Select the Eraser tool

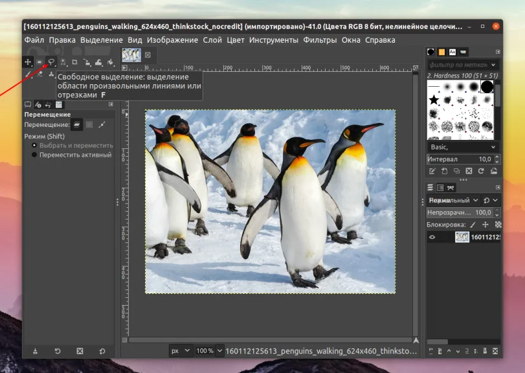40,73
